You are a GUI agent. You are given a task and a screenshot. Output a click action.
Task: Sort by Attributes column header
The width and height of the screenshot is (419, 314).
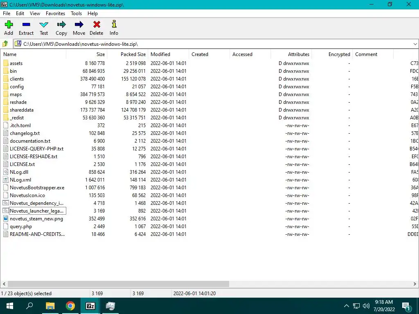[x=291, y=54]
